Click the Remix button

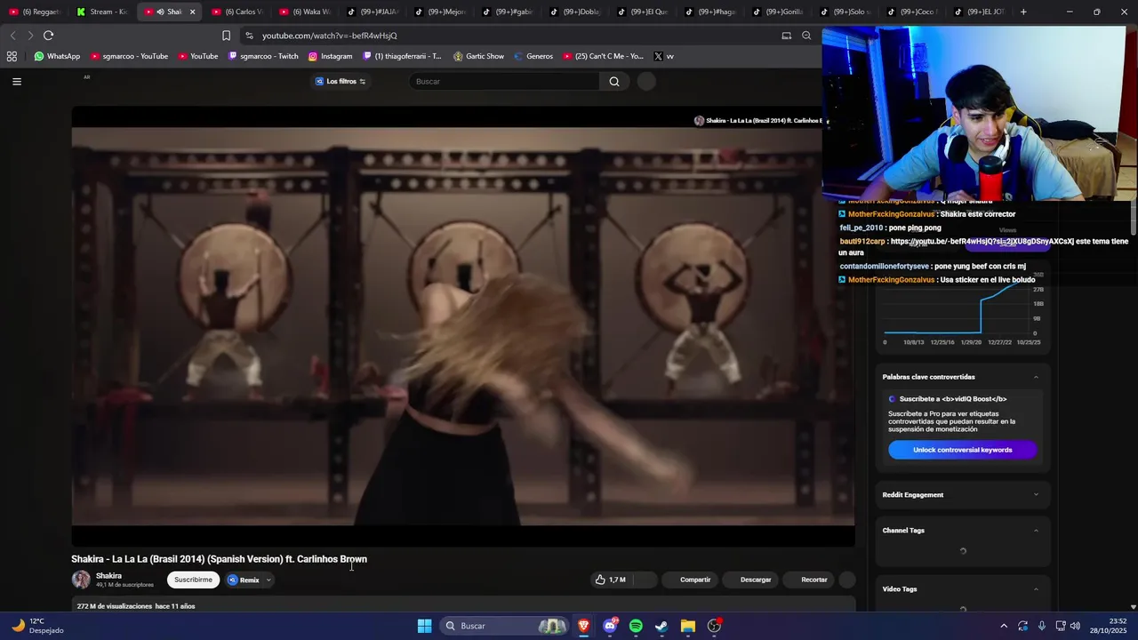coord(244,580)
